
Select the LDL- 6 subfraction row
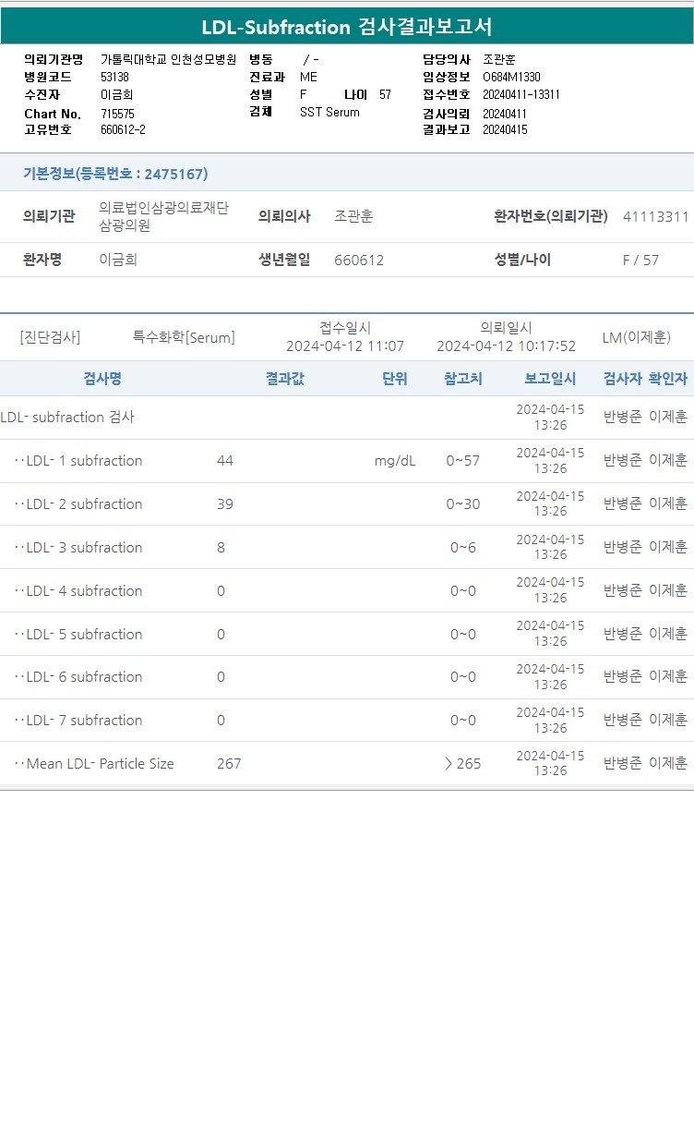347,677
